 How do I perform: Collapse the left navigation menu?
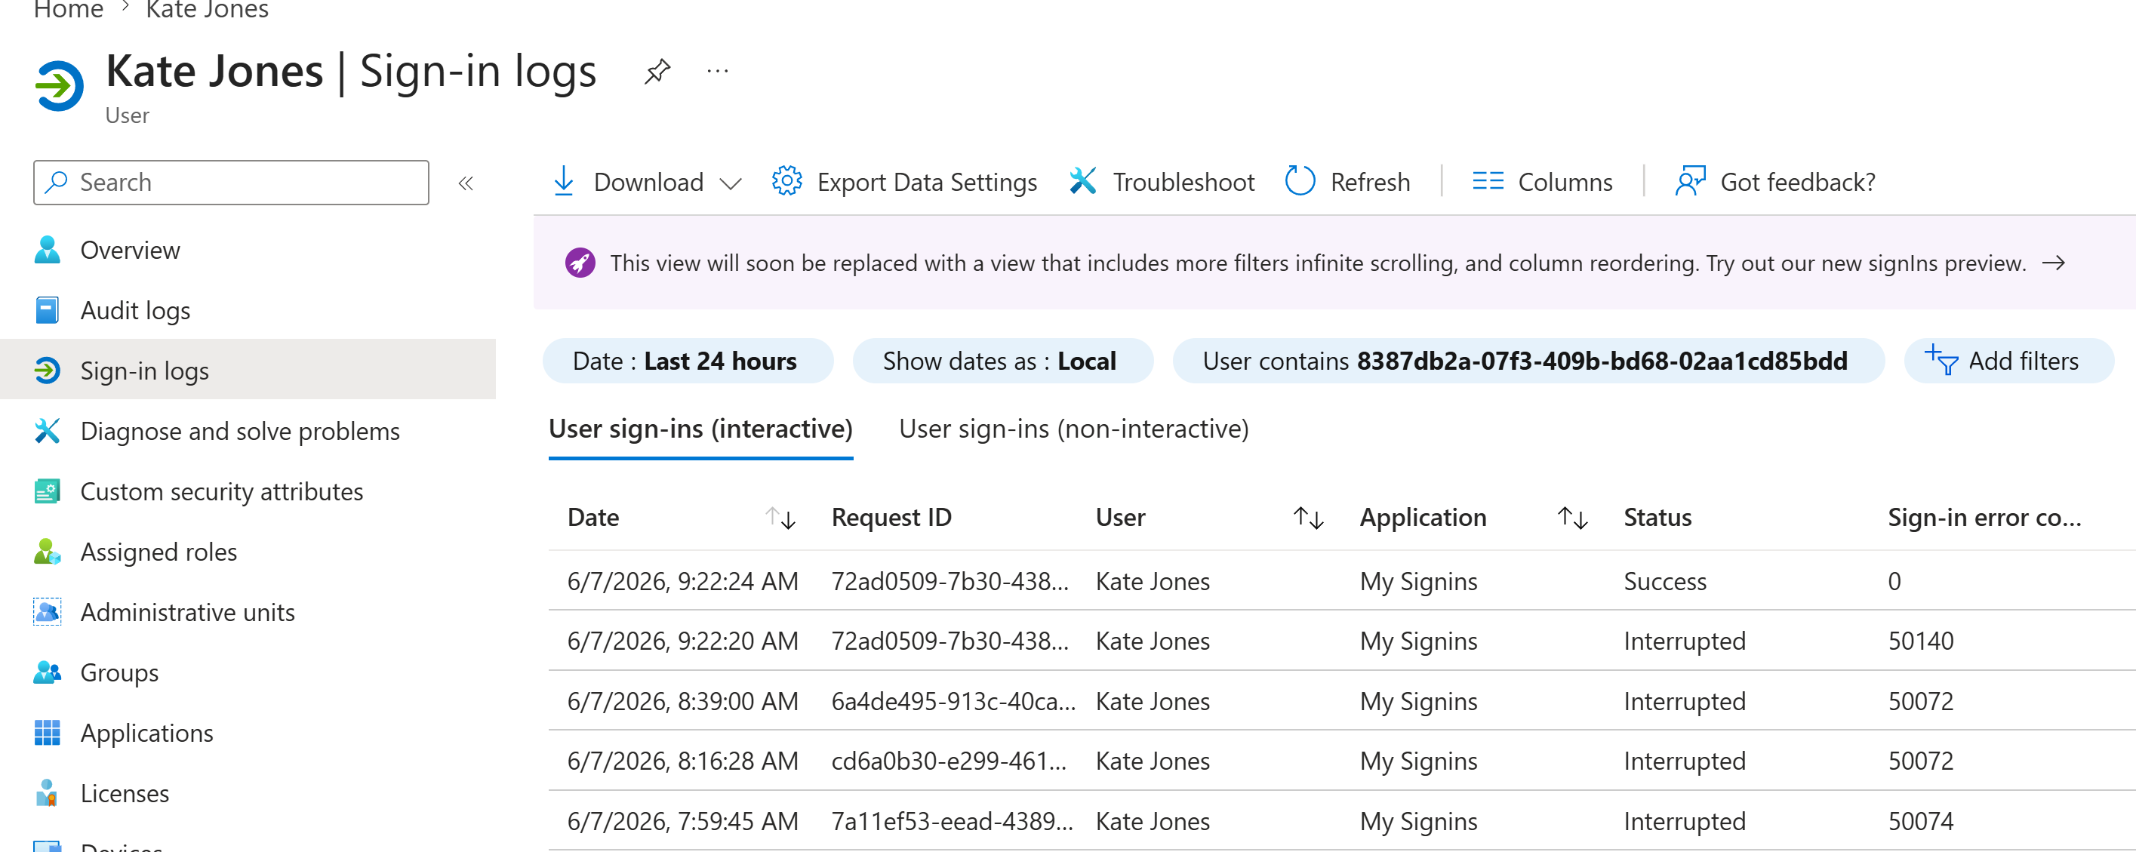pos(466,183)
